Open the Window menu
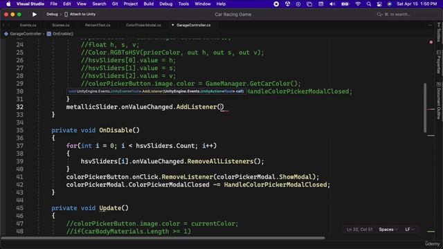 203,4
